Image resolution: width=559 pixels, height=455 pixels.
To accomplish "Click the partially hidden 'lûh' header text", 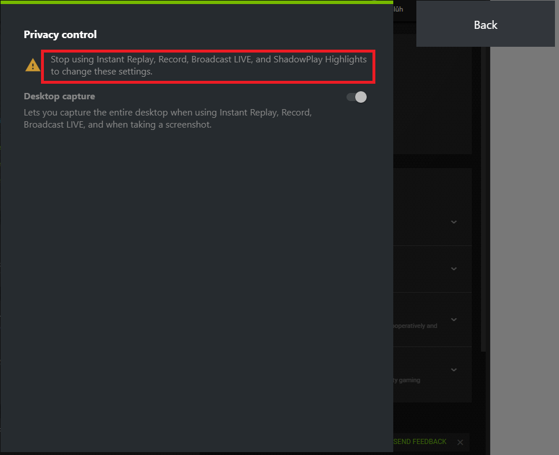I will (398, 9).
